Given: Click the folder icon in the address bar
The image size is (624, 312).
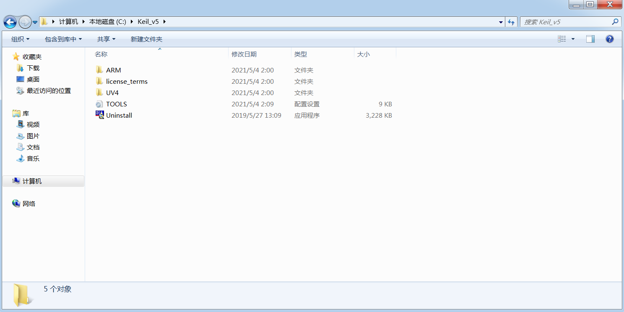Looking at the screenshot, I should [44, 22].
